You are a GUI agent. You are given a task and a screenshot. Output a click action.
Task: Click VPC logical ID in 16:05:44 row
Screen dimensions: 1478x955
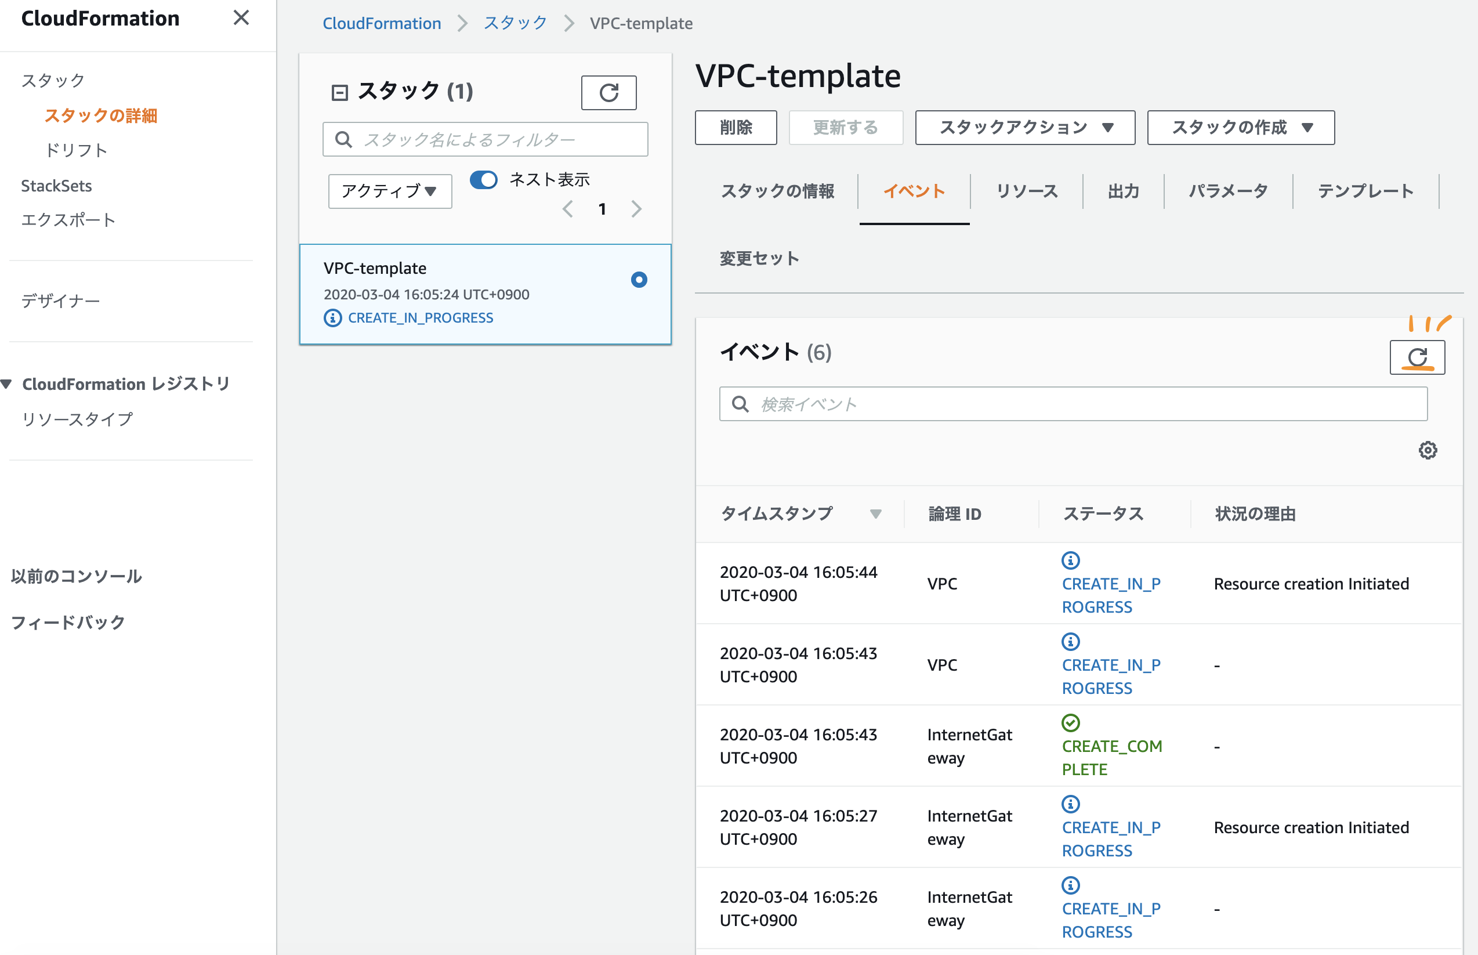943,584
